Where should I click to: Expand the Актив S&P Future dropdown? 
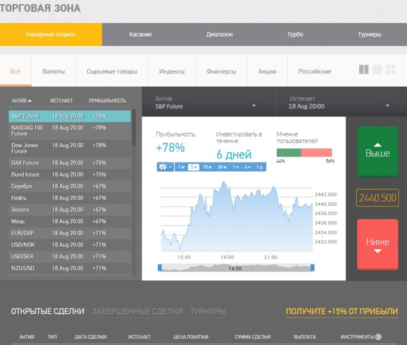pos(209,102)
